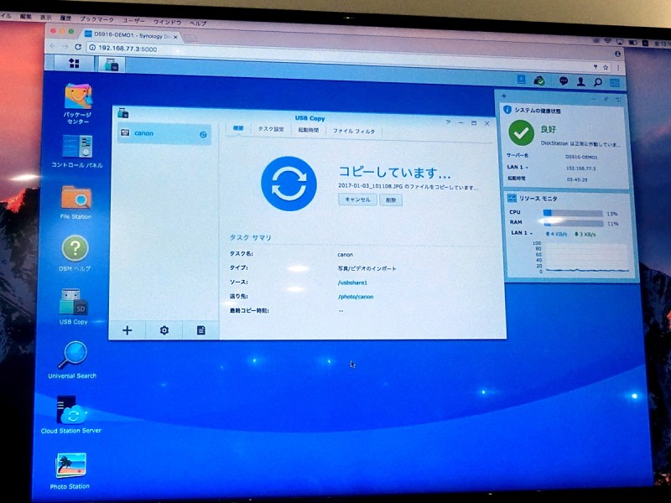
Task: Toggle the DSM widgets panel icon
Action: [615, 83]
